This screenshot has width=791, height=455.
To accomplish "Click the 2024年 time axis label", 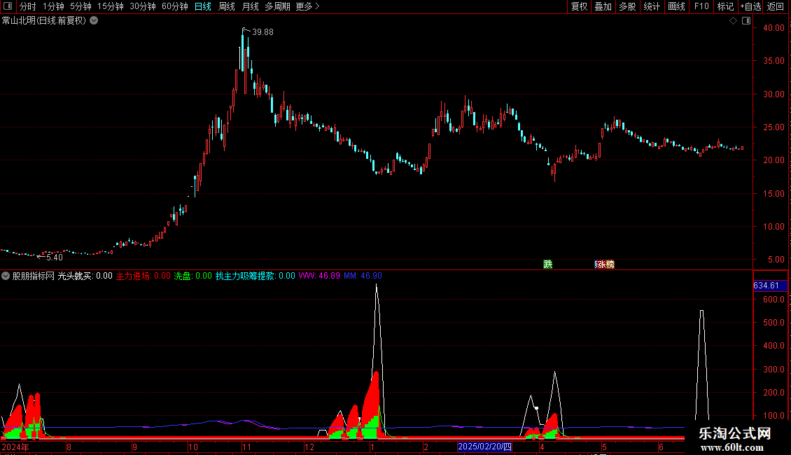I will point(15,447).
